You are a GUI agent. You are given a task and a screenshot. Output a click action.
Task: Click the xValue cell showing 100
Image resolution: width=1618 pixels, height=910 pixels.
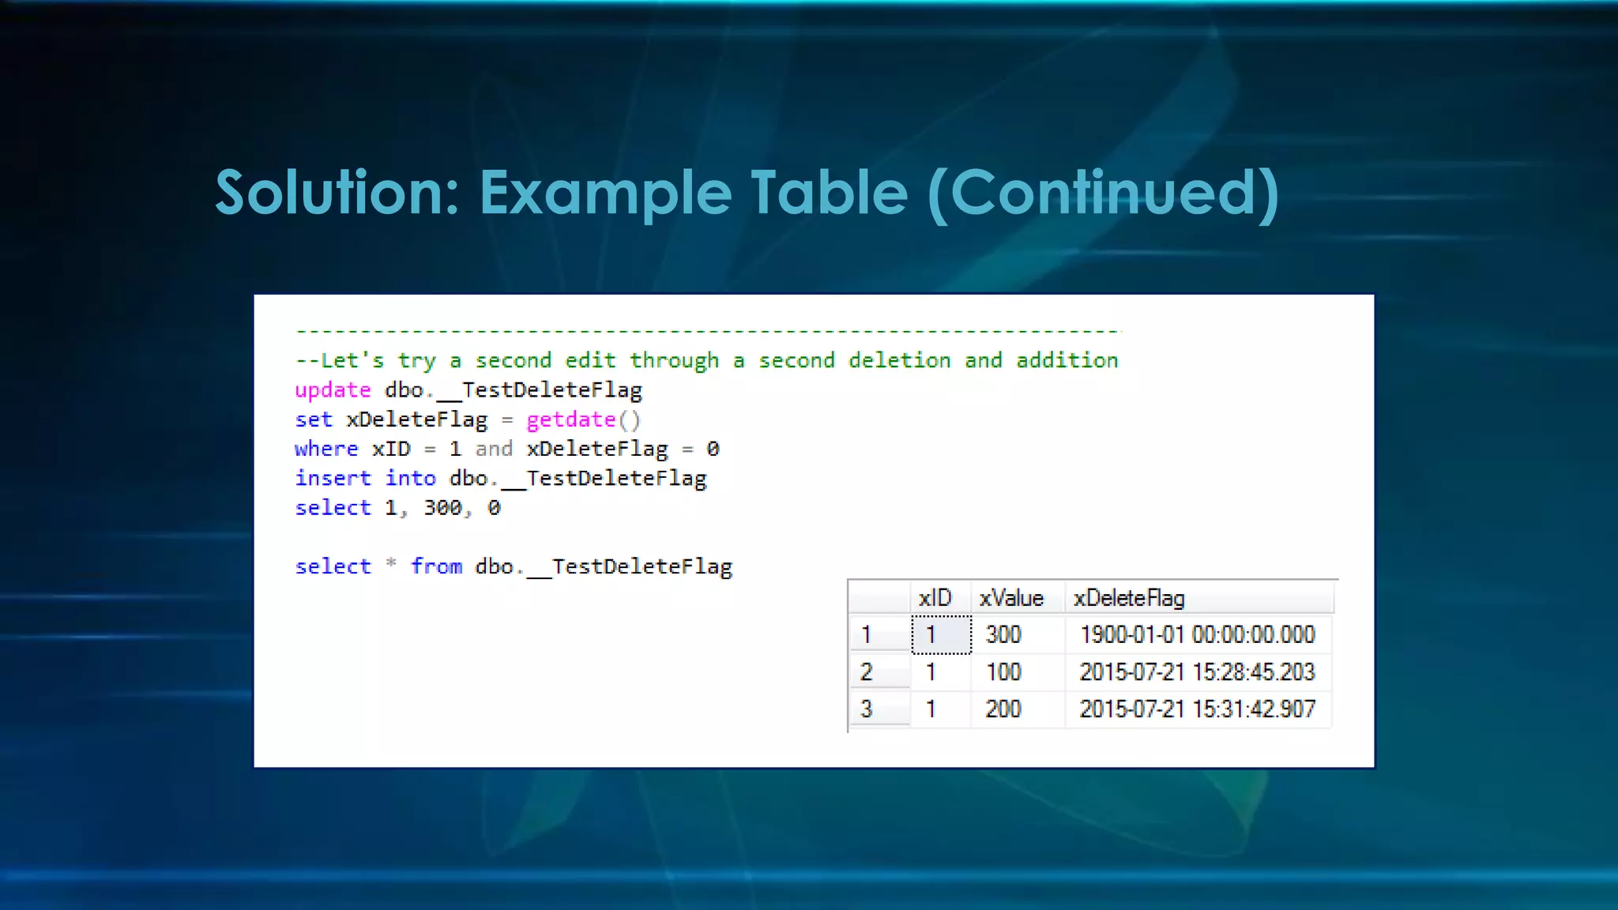[1018, 671]
